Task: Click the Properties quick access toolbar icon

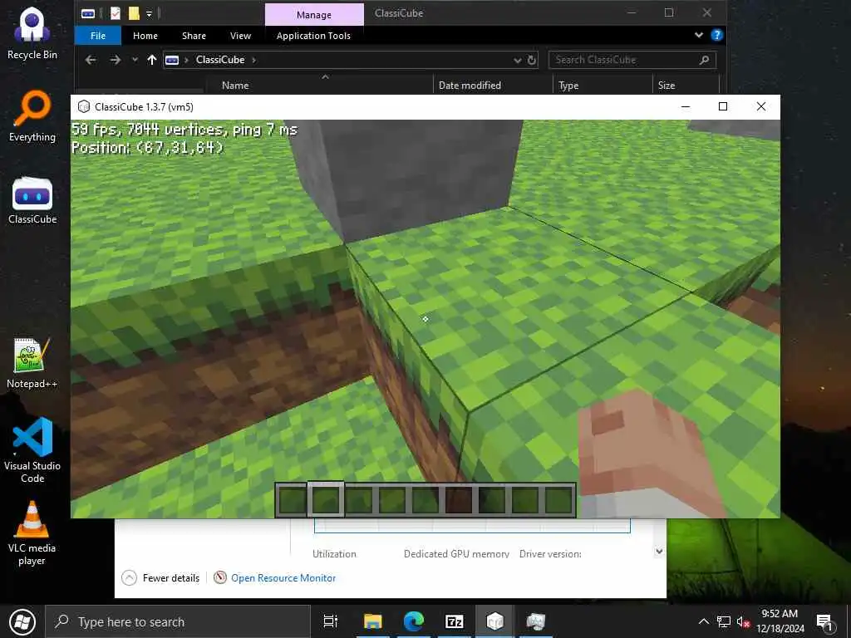Action: tap(115, 13)
